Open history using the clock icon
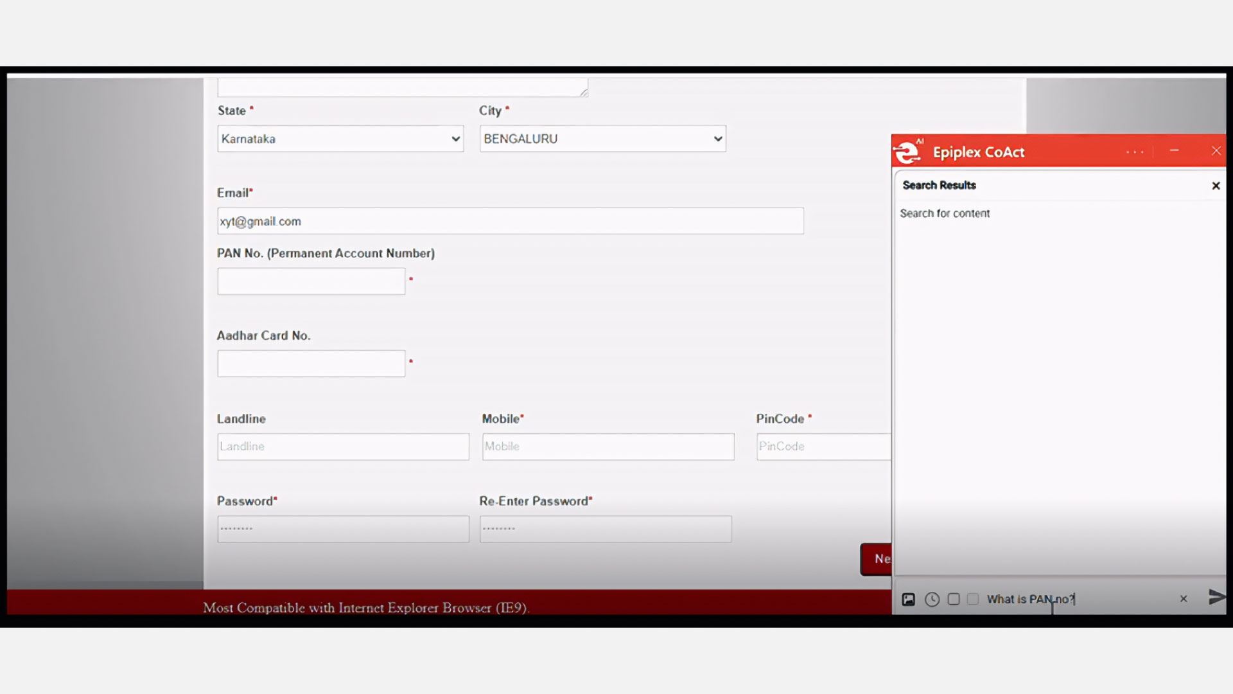 coord(932,599)
